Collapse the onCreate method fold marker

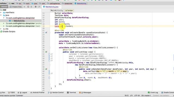coord(50,33)
